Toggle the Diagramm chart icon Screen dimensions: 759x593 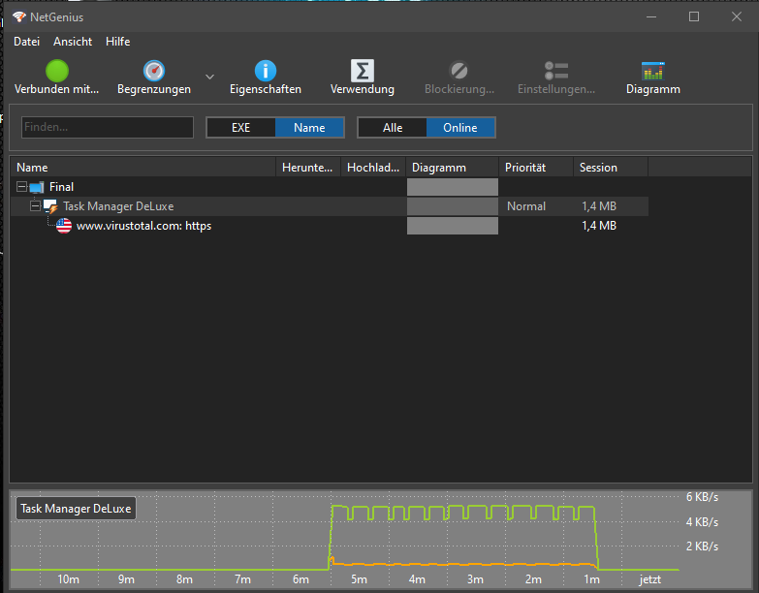point(653,71)
